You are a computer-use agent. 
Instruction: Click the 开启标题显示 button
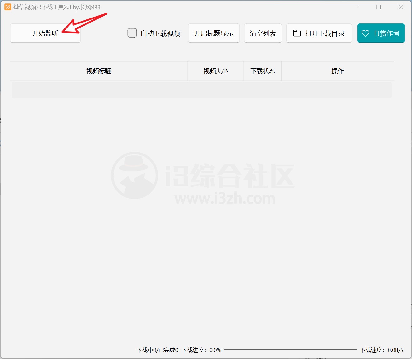[213, 33]
